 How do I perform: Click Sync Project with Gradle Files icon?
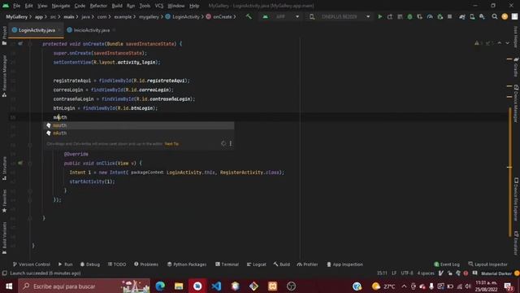[462, 16]
